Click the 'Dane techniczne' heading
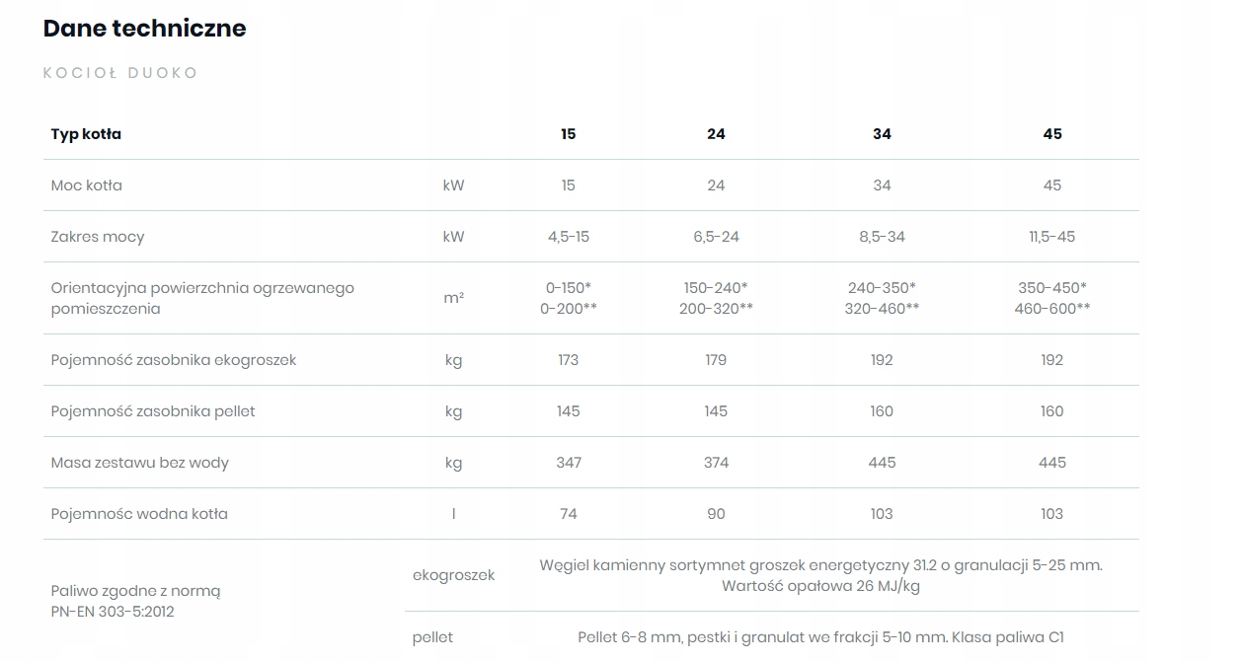The height and width of the screenshot is (662, 1242). click(x=144, y=29)
